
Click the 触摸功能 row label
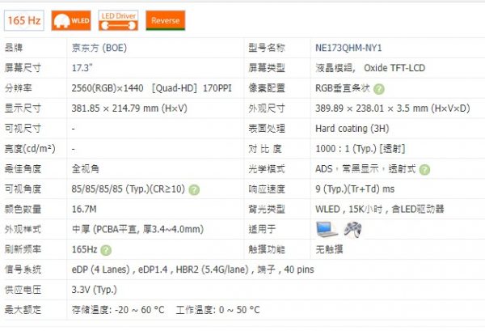tap(266, 249)
